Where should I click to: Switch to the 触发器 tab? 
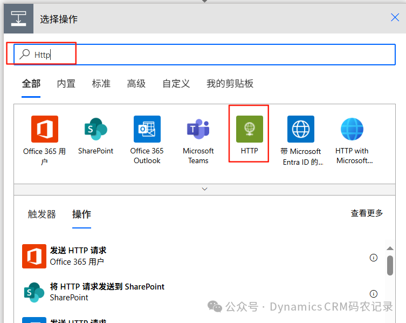(42, 214)
